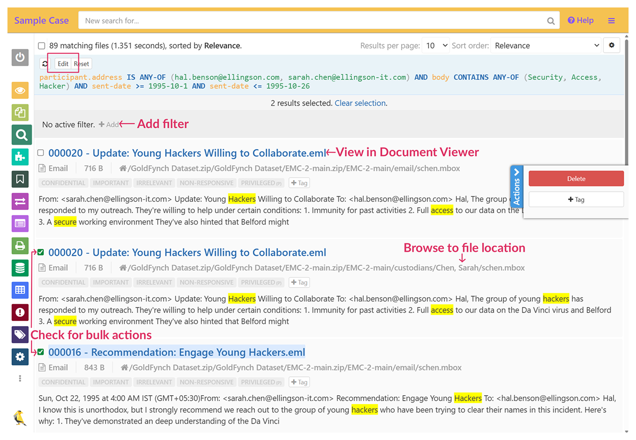Open the eye view icon in sidebar
This screenshot has height=440, width=636.
pos(20,91)
